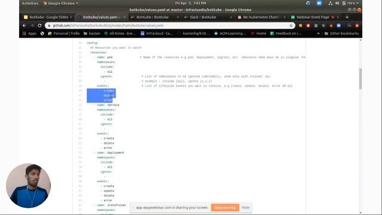Viewport: 382px width, 215px height.
Task: Click Stop sharing button
Action: (225, 207)
